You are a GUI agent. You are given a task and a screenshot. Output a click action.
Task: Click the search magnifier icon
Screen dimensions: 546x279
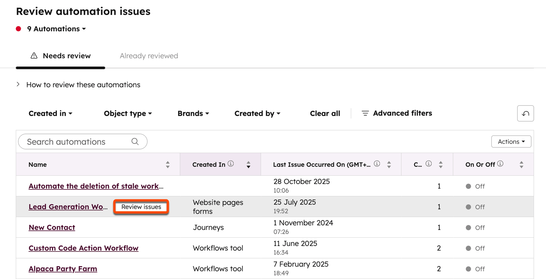click(135, 141)
